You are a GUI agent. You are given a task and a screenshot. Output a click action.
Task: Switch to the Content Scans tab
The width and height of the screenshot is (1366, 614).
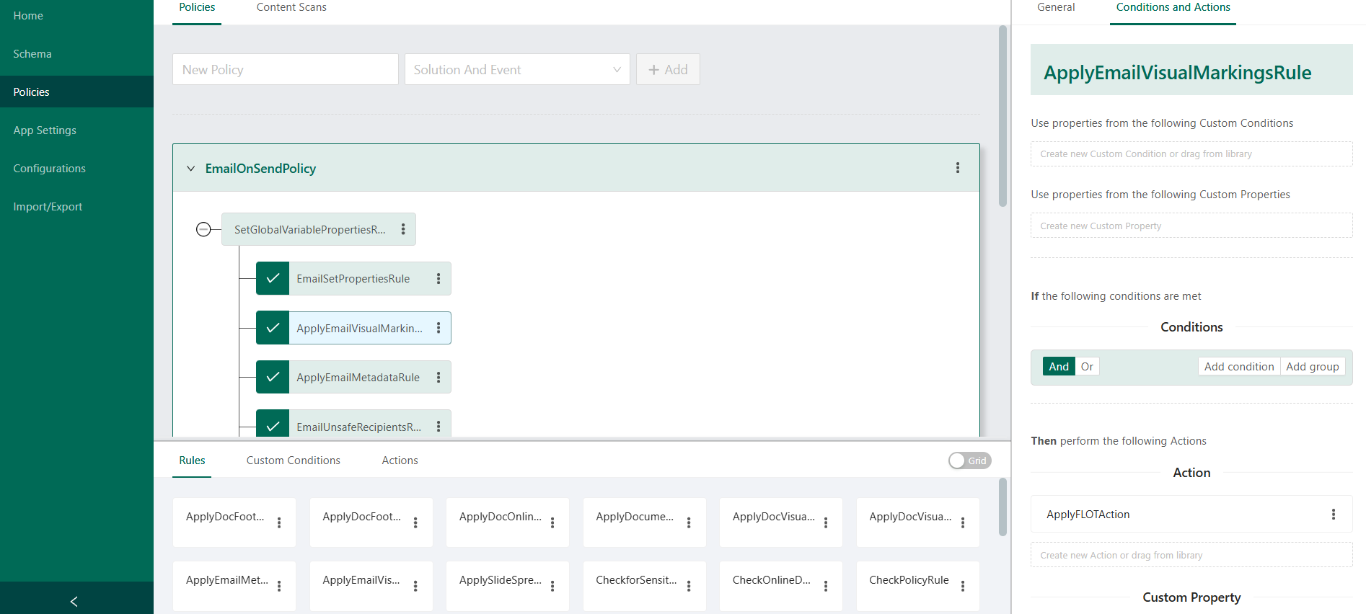pyautogui.click(x=291, y=8)
